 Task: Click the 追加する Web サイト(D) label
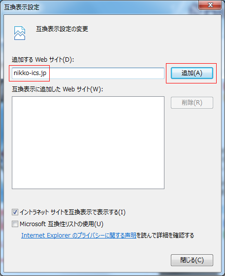(x=43, y=60)
